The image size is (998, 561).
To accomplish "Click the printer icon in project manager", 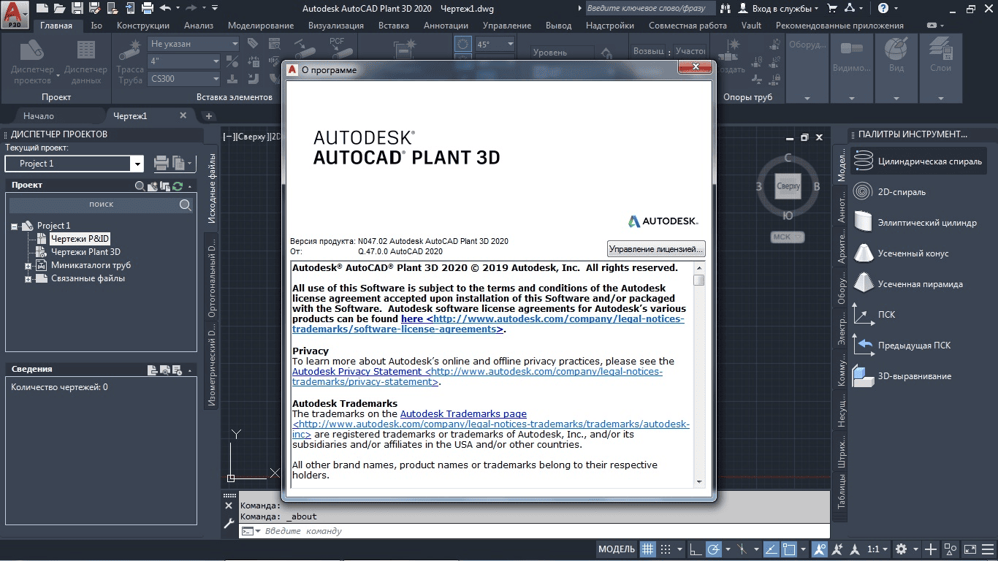I will (161, 164).
